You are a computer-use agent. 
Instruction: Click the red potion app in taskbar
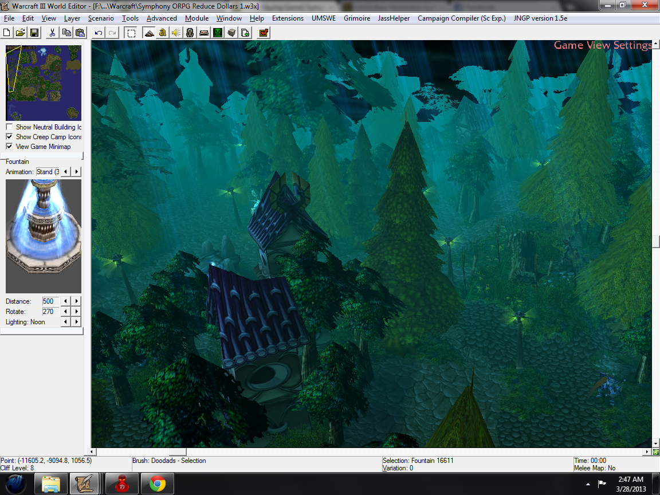tap(121, 484)
